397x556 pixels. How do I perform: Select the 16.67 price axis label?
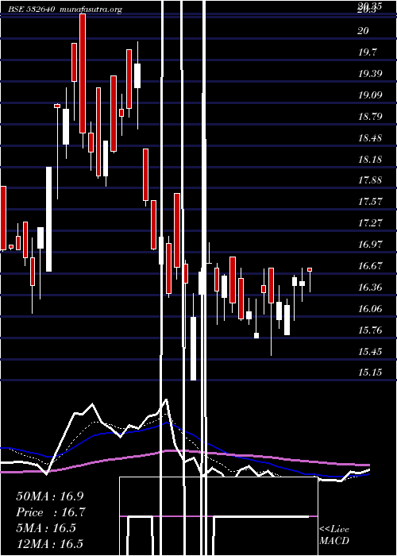(x=370, y=265)
